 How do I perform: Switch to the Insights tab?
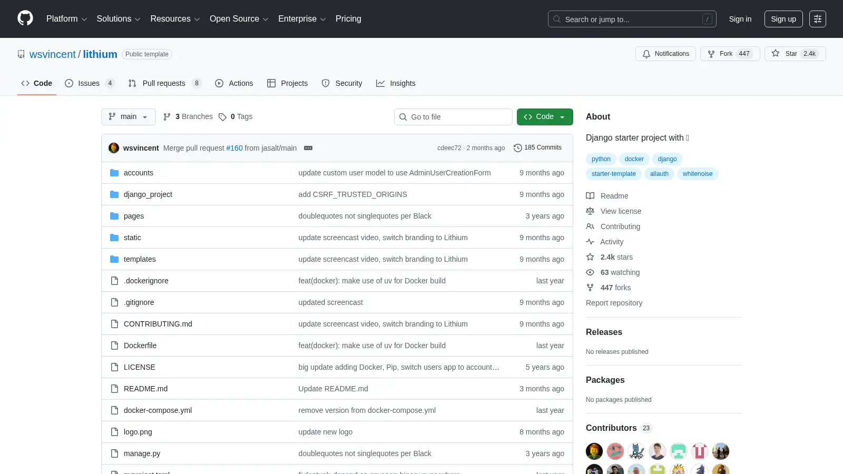pos(396,83)
